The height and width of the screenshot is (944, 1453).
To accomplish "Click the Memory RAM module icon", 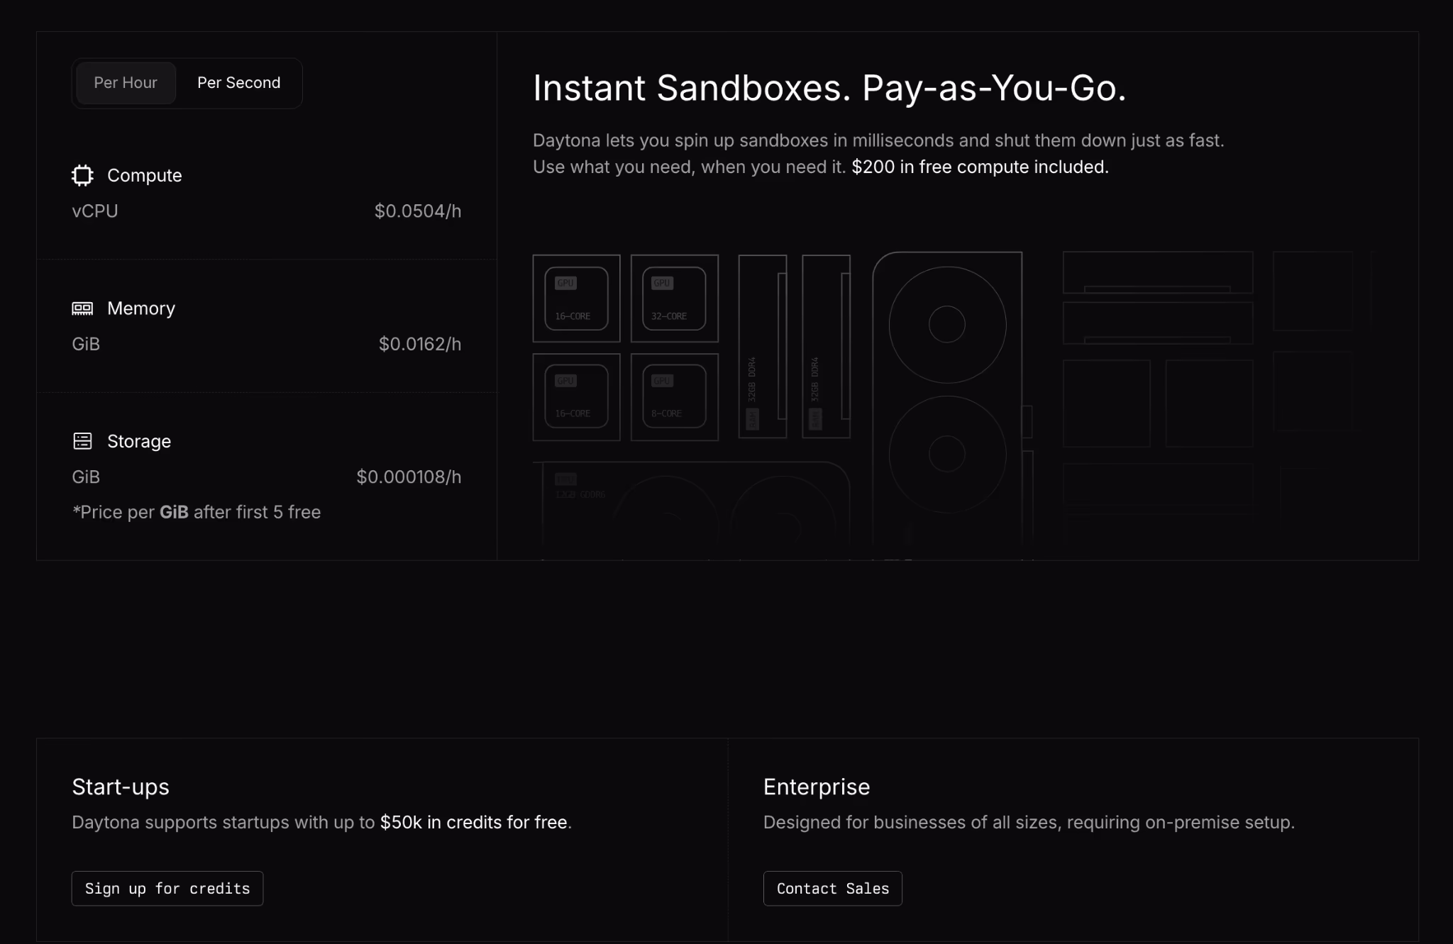I will (82, 309).
